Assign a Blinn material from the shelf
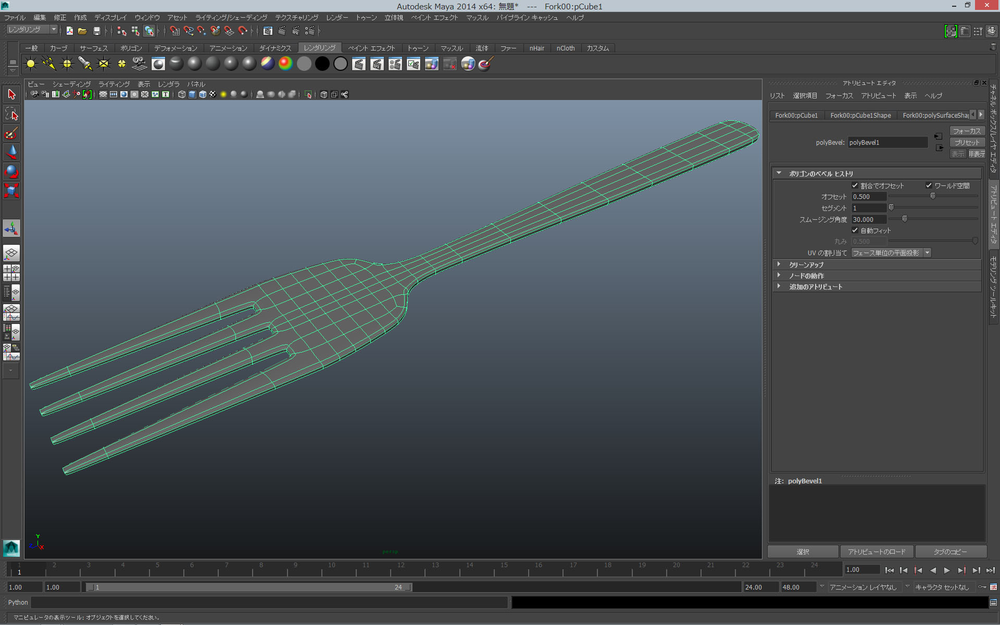1000x625 pixels. coord(194,64)
